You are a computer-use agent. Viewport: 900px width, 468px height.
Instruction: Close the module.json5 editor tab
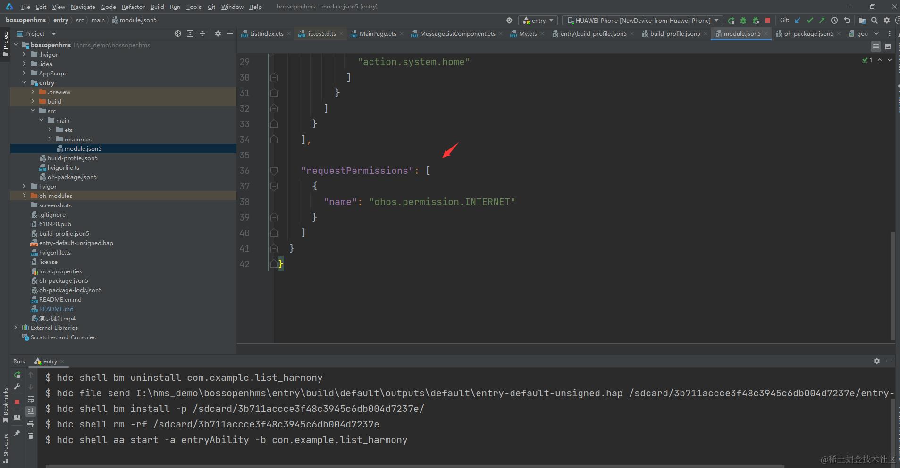point(766,33)
